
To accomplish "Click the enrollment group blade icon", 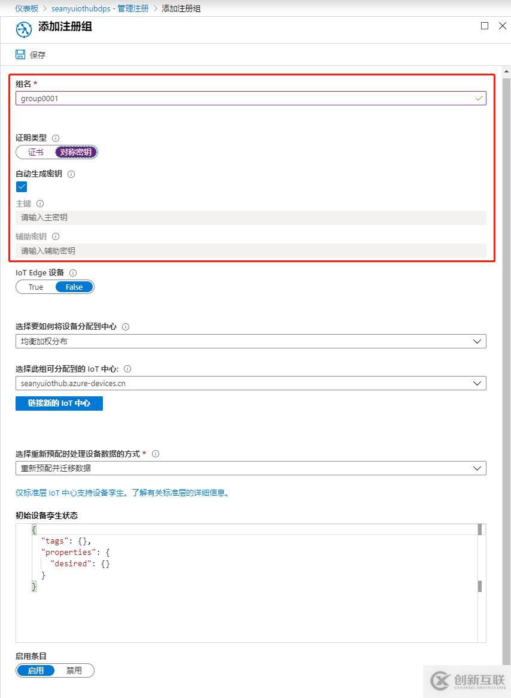I will click(23, 30).
